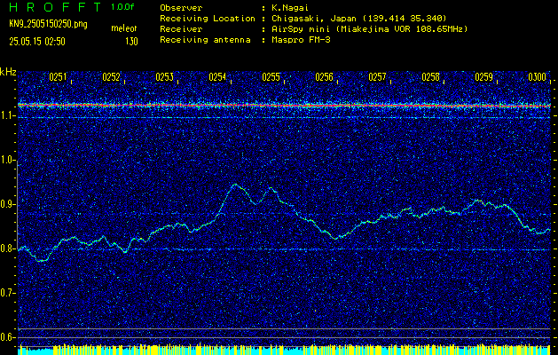Click the 1.1 kHz axis label
Viewport: 558px width, 355px height.
[7, 115]
